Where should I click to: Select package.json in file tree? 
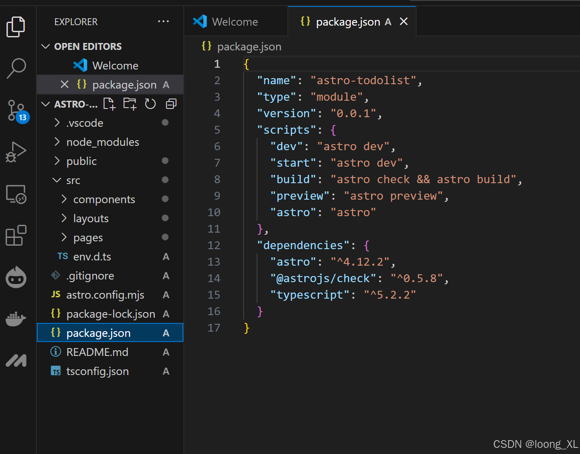110,333
